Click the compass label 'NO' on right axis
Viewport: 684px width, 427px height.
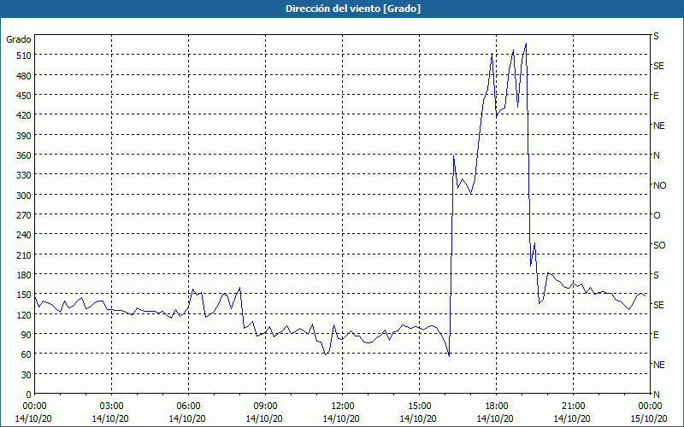[x=659, y=185]
